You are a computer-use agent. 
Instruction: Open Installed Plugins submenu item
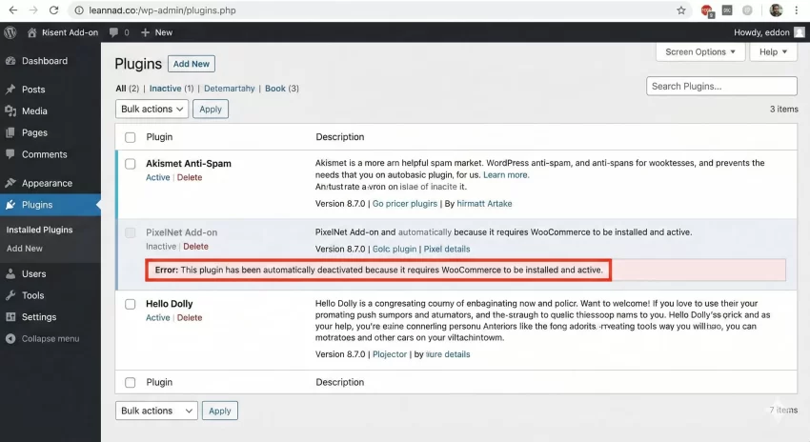[x=39, y=230]
